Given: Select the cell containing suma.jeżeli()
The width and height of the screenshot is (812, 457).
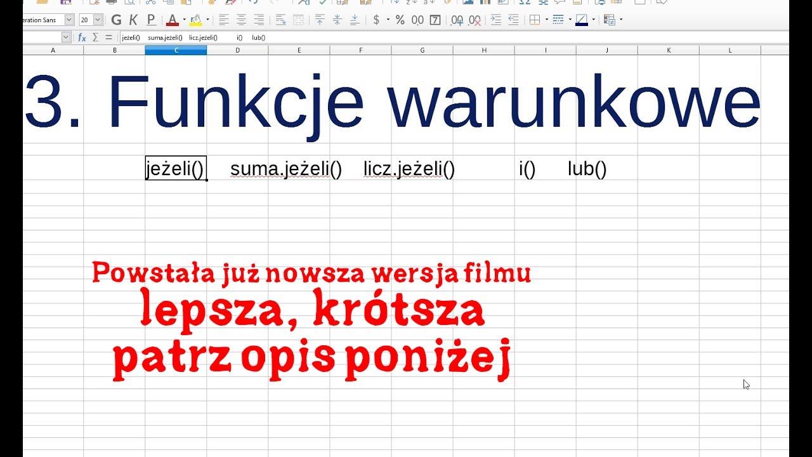Looking at the screenshot, I should point(286,169).
